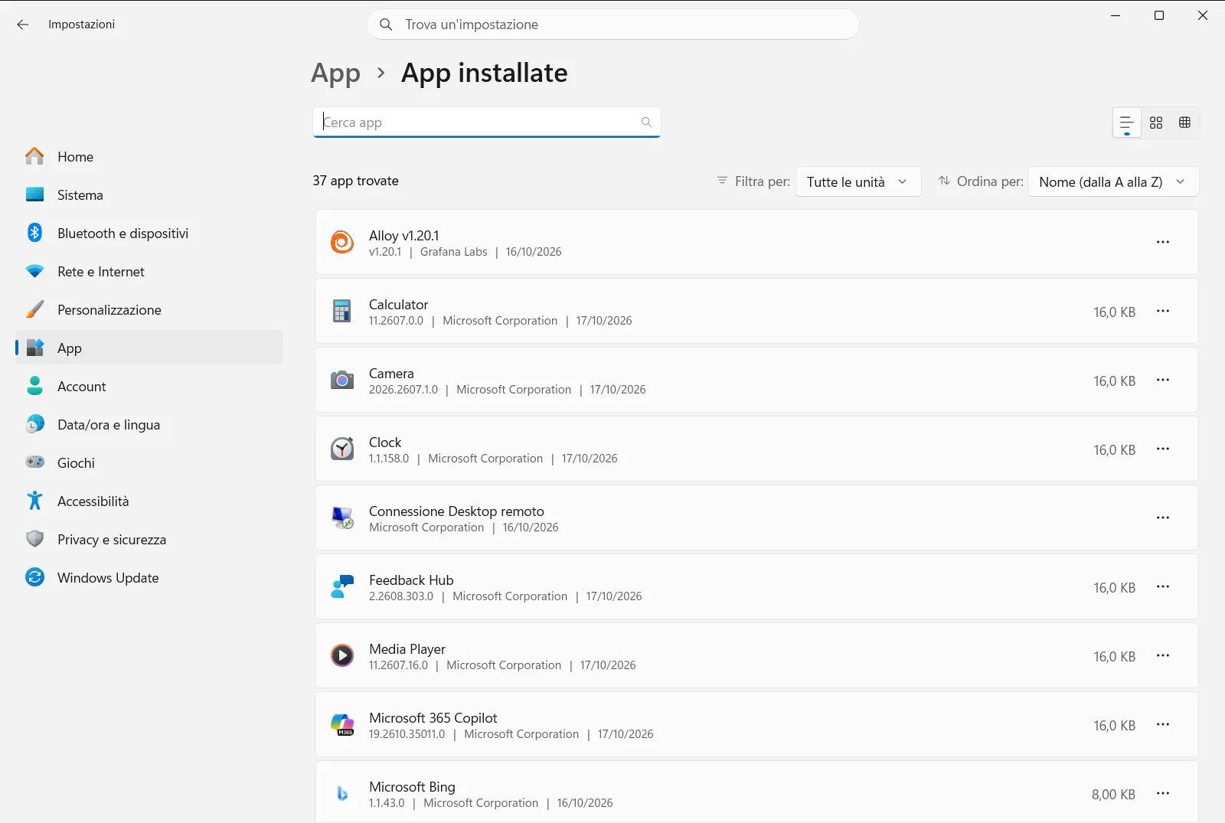Open Bluetooth e dispositivi section
The width and height of the screenshot is (1225, 823).
(149, 233)
